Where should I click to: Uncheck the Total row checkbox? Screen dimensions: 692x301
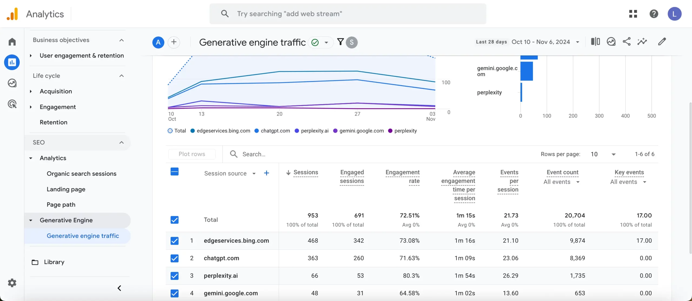175,220
